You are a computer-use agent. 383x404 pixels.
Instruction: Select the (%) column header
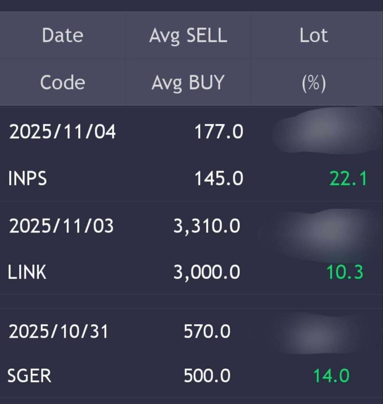point(314,83)
